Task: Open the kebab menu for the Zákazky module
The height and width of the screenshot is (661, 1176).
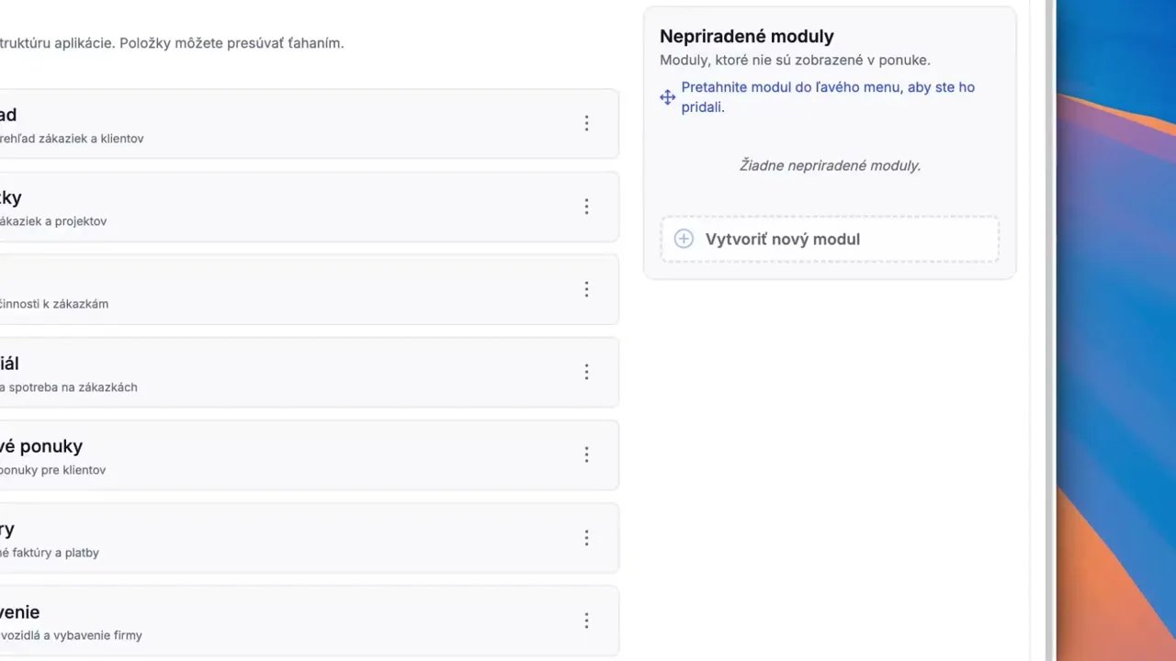Action: point(586,207)
